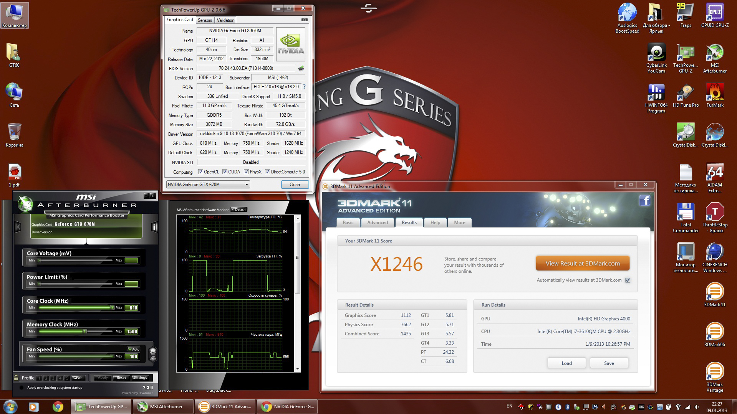Launch HD Tune Pro shortcut
The width and height of the screenshot is (737, 414).
pyautogui.click(x=686, y=95)
